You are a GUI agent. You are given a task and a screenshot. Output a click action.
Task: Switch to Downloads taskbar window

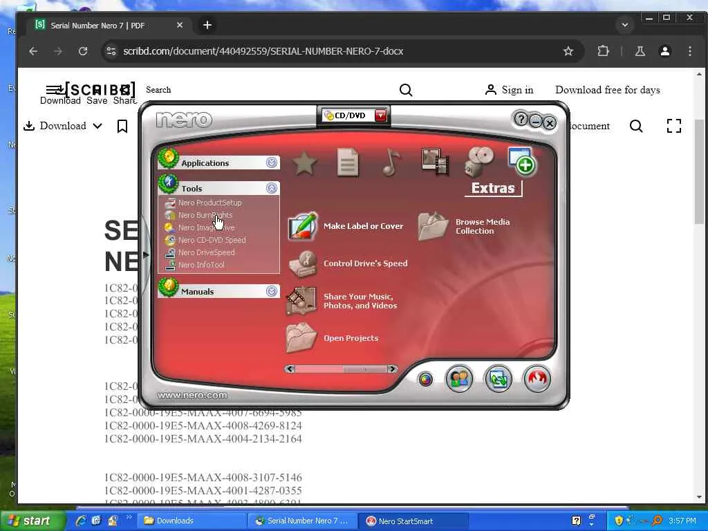tap(191, 521)
